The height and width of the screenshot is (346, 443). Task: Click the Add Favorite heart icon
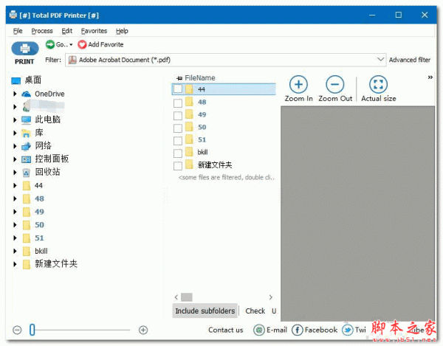pyautogui.click(x=82, y=44)
